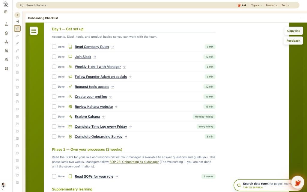Click the Monday–Friday badge

click(204, 117)
